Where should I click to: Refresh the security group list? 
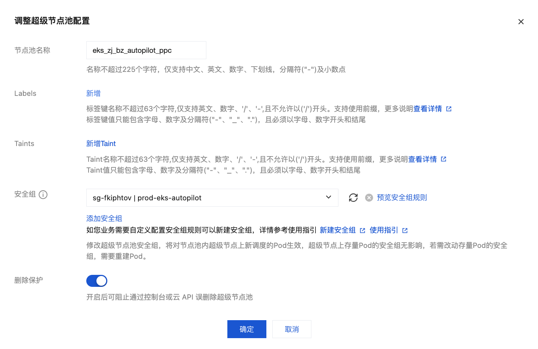(353, 198)
